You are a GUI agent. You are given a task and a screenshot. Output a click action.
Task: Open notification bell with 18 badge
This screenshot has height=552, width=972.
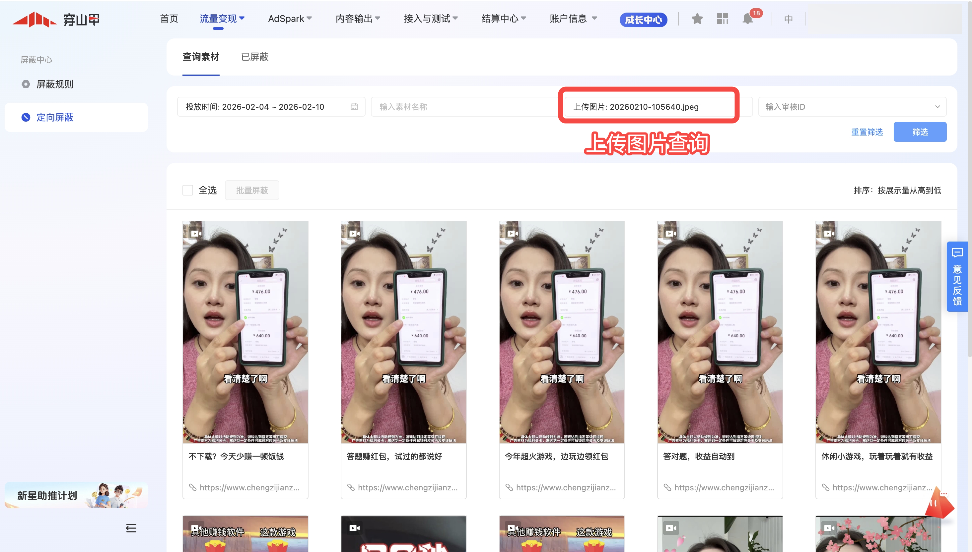[748, 19]
